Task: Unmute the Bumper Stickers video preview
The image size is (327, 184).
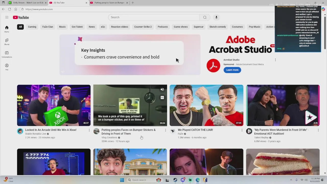Action: pyautogui.click(x=162, y=89)
